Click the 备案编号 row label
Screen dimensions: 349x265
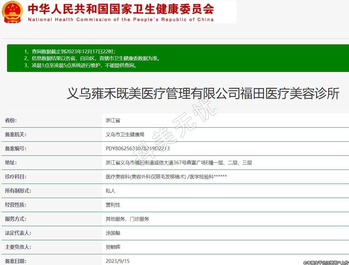[x=16, y=148]
